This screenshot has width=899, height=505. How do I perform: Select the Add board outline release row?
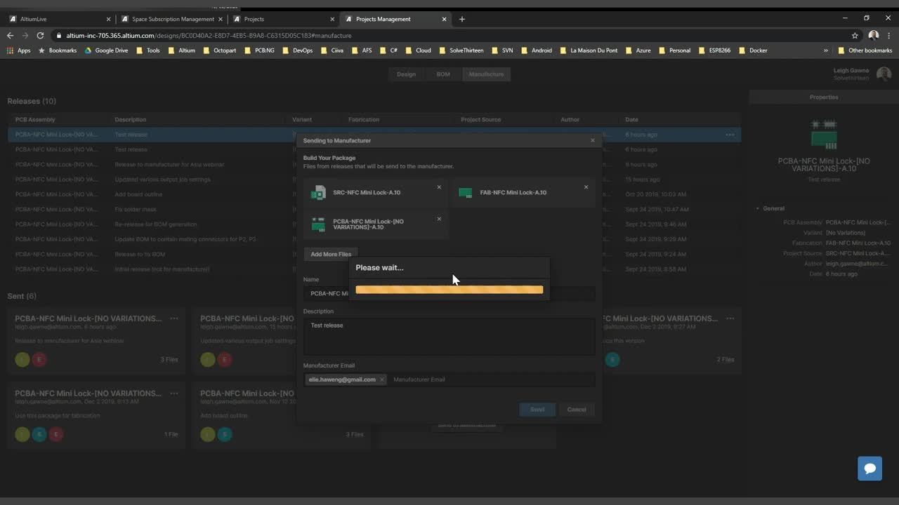click(x=374, y=194)
